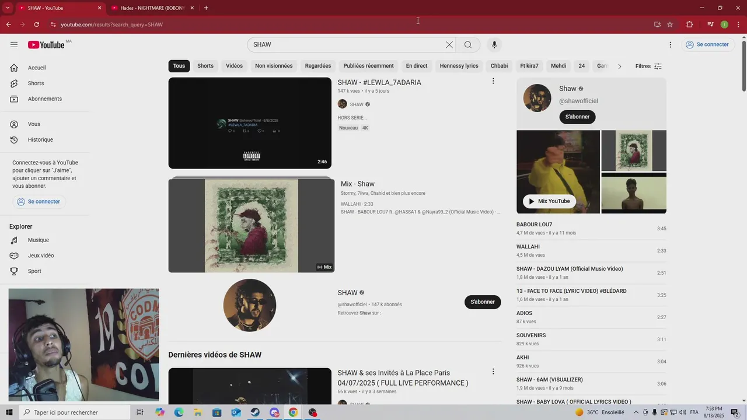
Task: Select the En direct chip
Action: [x=417, y=66]
